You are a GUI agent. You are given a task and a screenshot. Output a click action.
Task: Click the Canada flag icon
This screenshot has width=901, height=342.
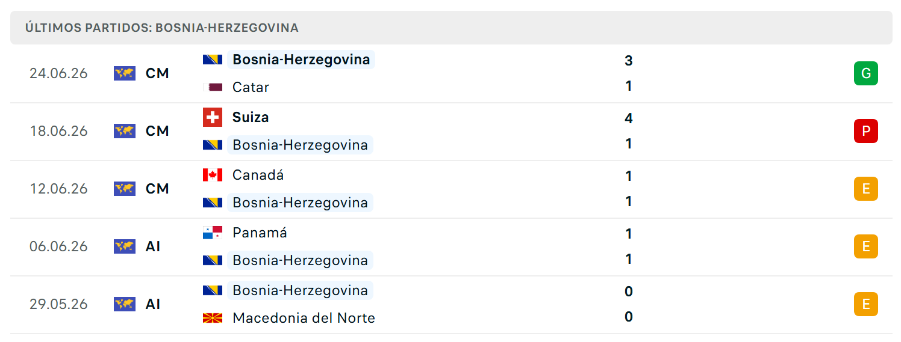213,175
